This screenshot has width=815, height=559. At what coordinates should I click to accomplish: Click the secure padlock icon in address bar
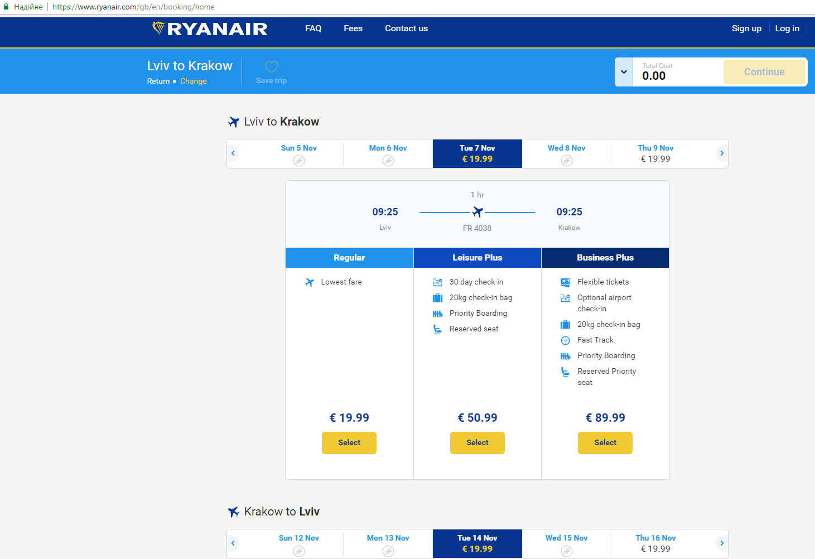click(7, 7)
